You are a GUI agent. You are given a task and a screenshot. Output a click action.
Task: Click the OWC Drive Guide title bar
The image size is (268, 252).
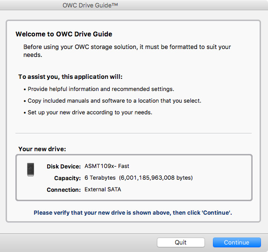(x=134, y=5)
